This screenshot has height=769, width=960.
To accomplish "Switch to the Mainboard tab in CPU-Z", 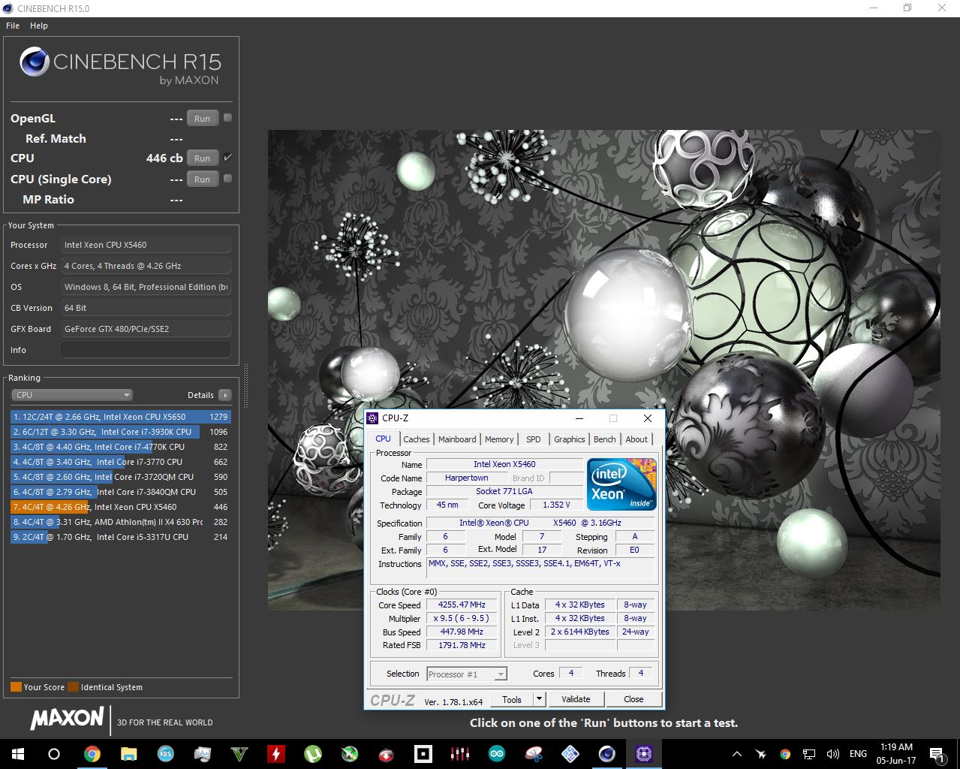I will (457, 439).
